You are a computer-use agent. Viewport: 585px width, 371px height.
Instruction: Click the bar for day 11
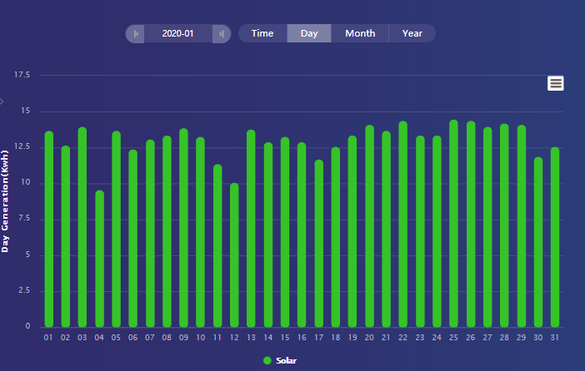(x=217, y=246)
